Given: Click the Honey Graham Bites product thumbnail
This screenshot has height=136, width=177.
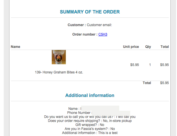Looking at the screenshot, I should point(59,57).
